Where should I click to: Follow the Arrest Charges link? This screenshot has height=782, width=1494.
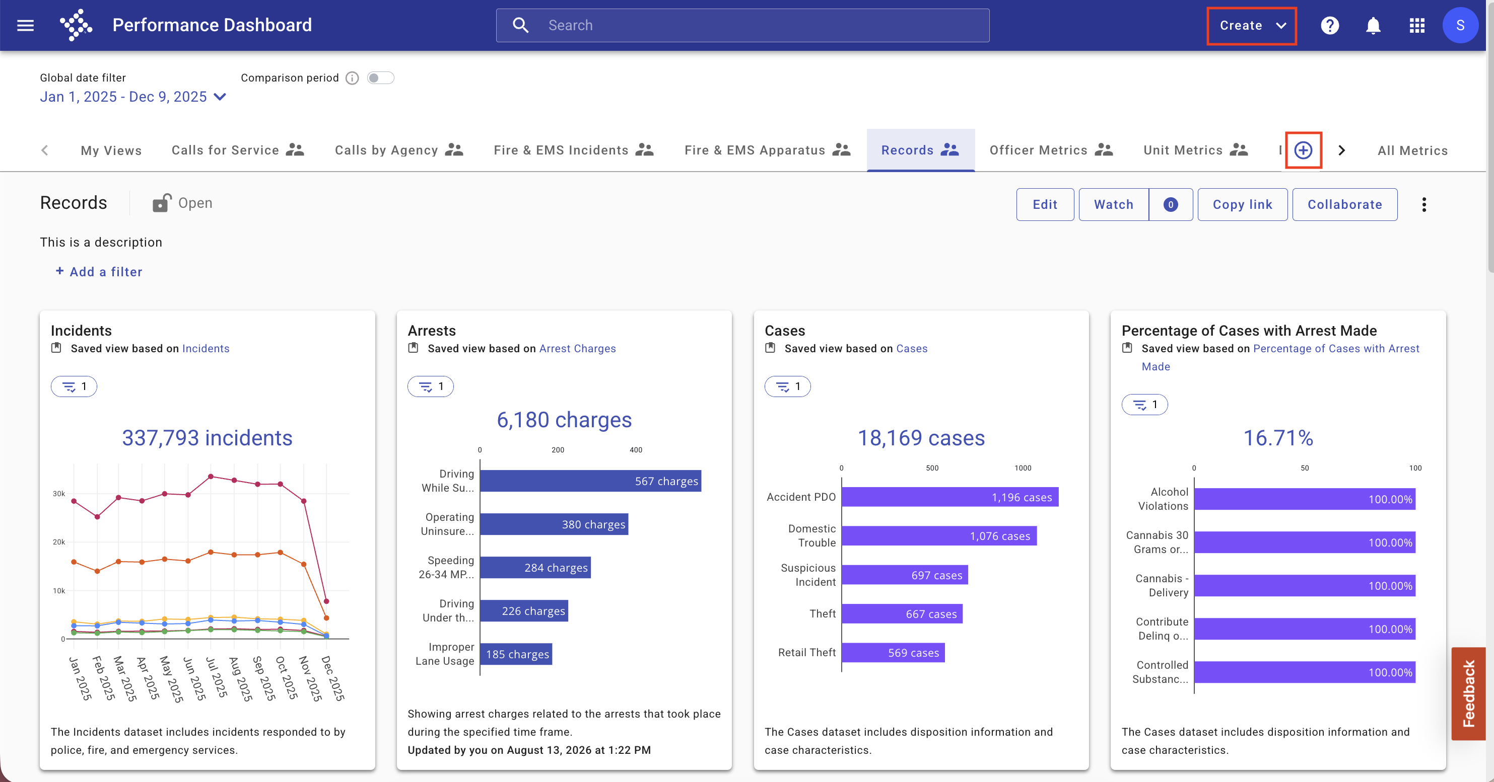coord(577,349)
